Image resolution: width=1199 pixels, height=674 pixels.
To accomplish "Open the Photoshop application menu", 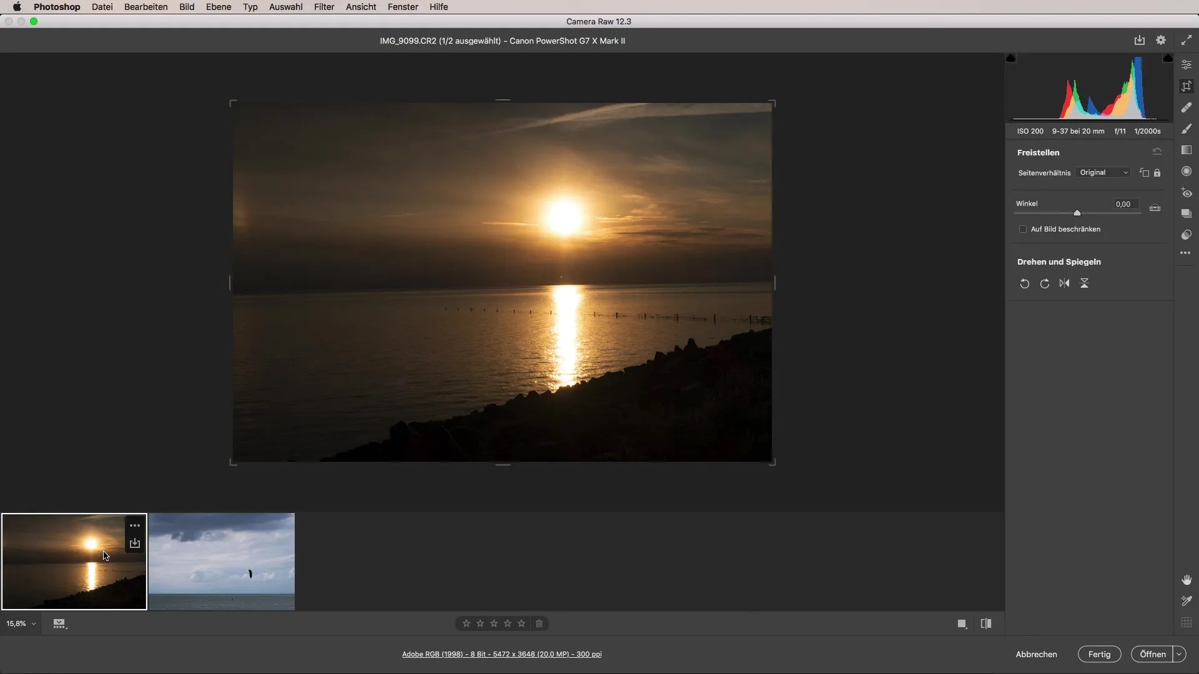I will point(57,7).
